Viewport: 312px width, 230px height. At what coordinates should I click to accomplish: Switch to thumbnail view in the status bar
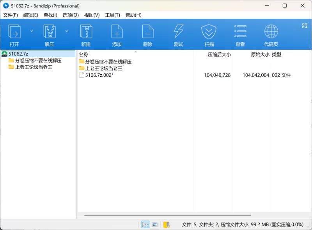point(154,225)
